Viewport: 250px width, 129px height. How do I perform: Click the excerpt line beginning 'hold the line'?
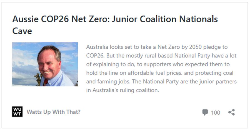tap(160, 73)
